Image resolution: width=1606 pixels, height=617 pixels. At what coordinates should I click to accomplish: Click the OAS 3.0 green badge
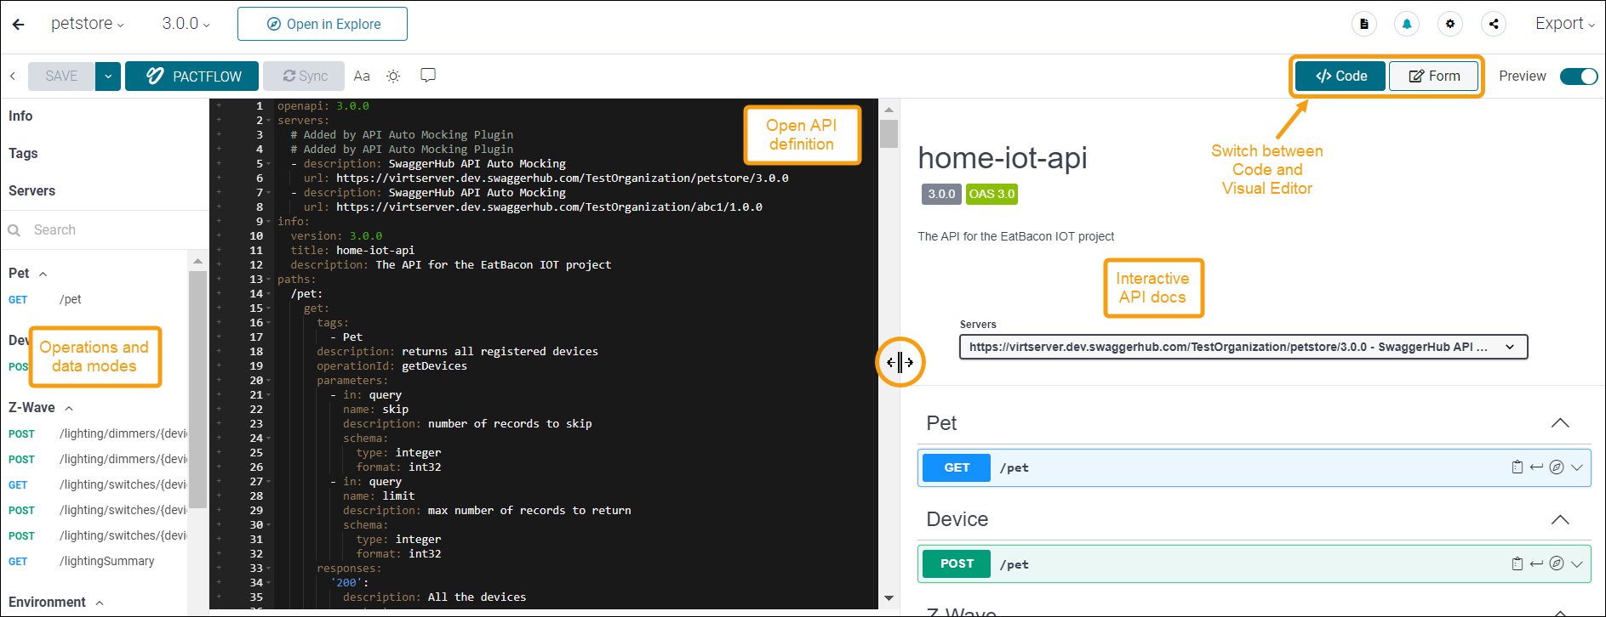(x=992, y=194)
